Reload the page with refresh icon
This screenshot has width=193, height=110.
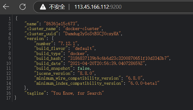(x=23, y=7)
